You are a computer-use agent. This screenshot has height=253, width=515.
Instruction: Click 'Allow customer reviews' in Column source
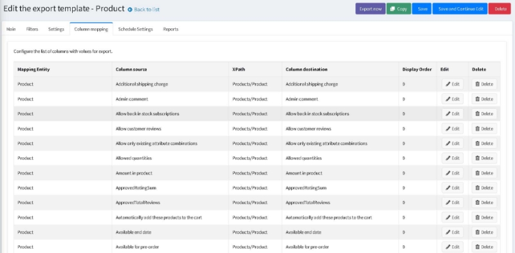[x=138, y=129]
